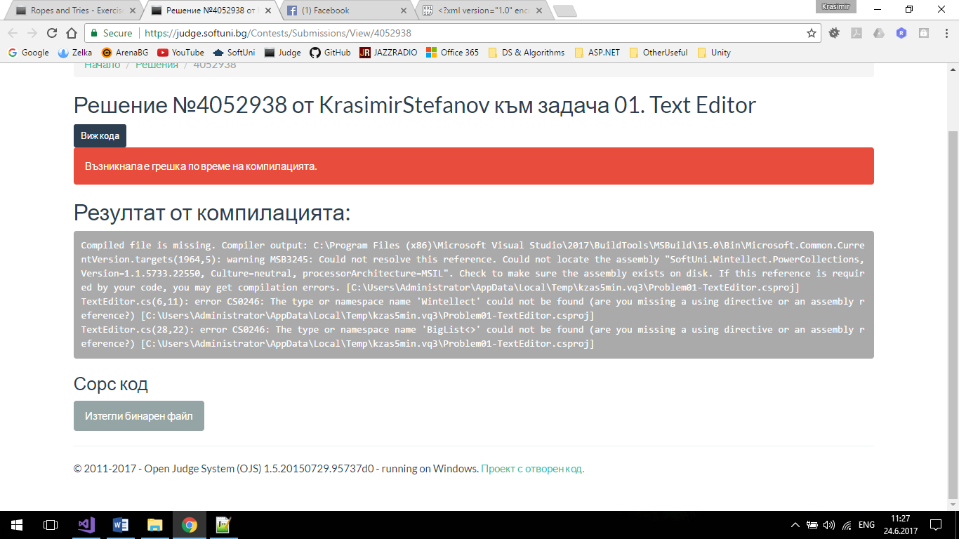Open the bug-shaped extension icon
The width and height of the screenshot is (959, 539).
point(834,33)
